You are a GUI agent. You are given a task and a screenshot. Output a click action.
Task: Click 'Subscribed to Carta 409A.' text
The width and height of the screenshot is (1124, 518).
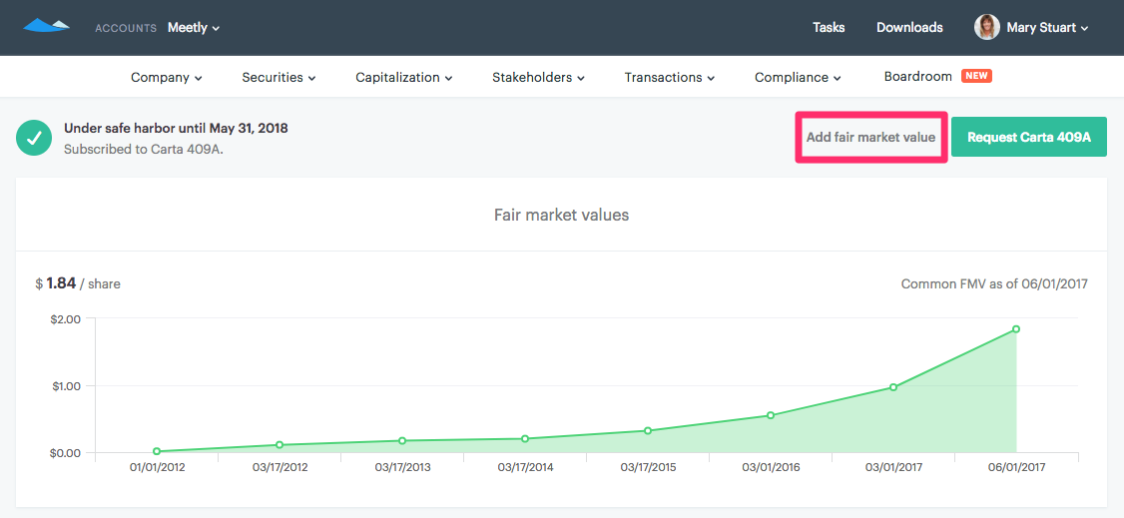pos(144,150)
